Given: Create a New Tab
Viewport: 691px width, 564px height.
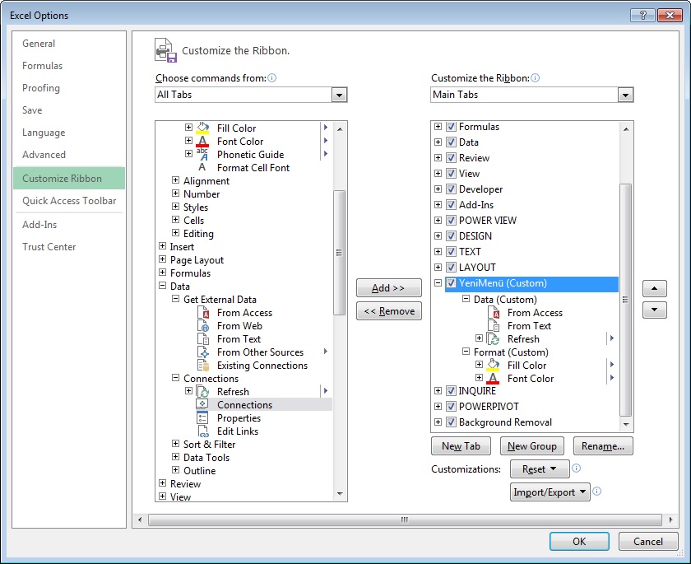Looking at the screenshot, I should click(x=461, y=445).
